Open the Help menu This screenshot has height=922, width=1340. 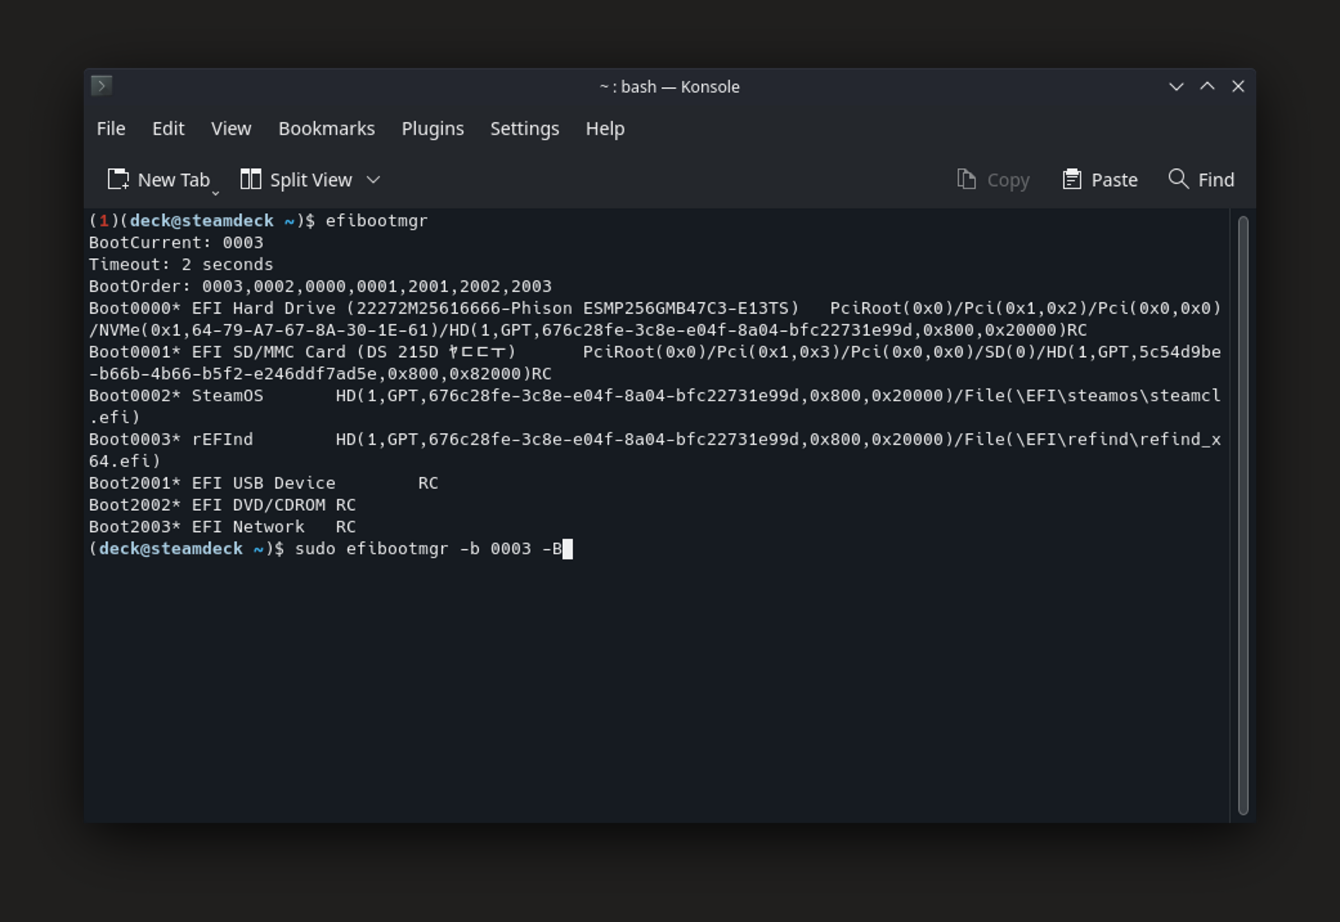(605, 129)
